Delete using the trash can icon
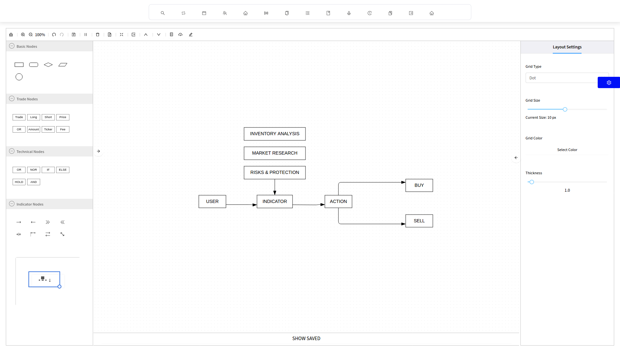Viewport: 620px width, 354px height. (98, 35)
